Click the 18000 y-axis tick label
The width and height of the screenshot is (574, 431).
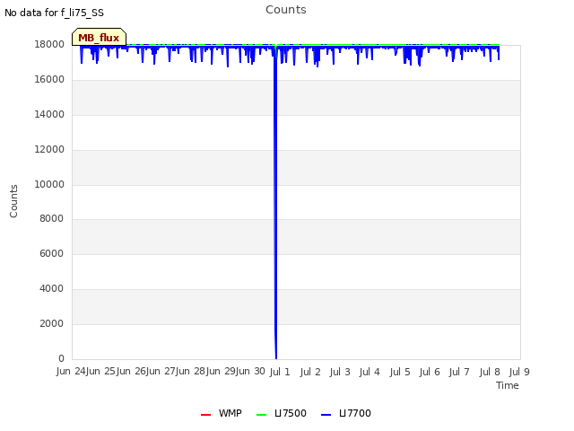[49, 44]
